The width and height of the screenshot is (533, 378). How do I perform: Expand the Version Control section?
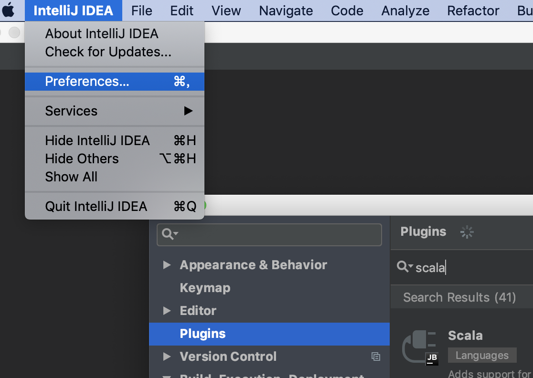pyautogui.click(x=167, y=357)
